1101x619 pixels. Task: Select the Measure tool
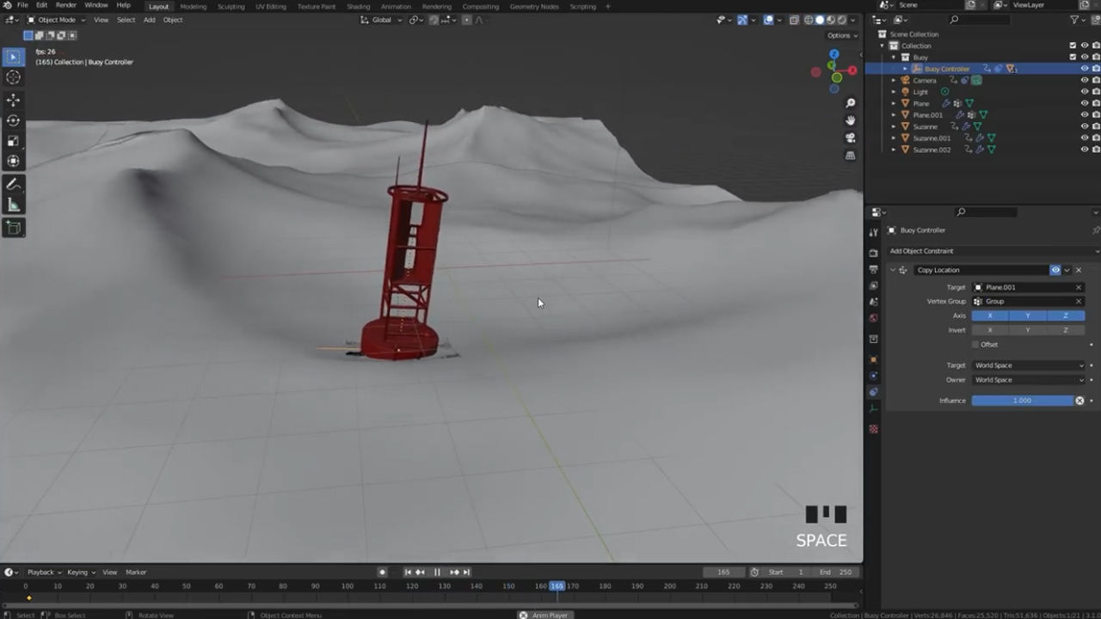click(13, 205)
